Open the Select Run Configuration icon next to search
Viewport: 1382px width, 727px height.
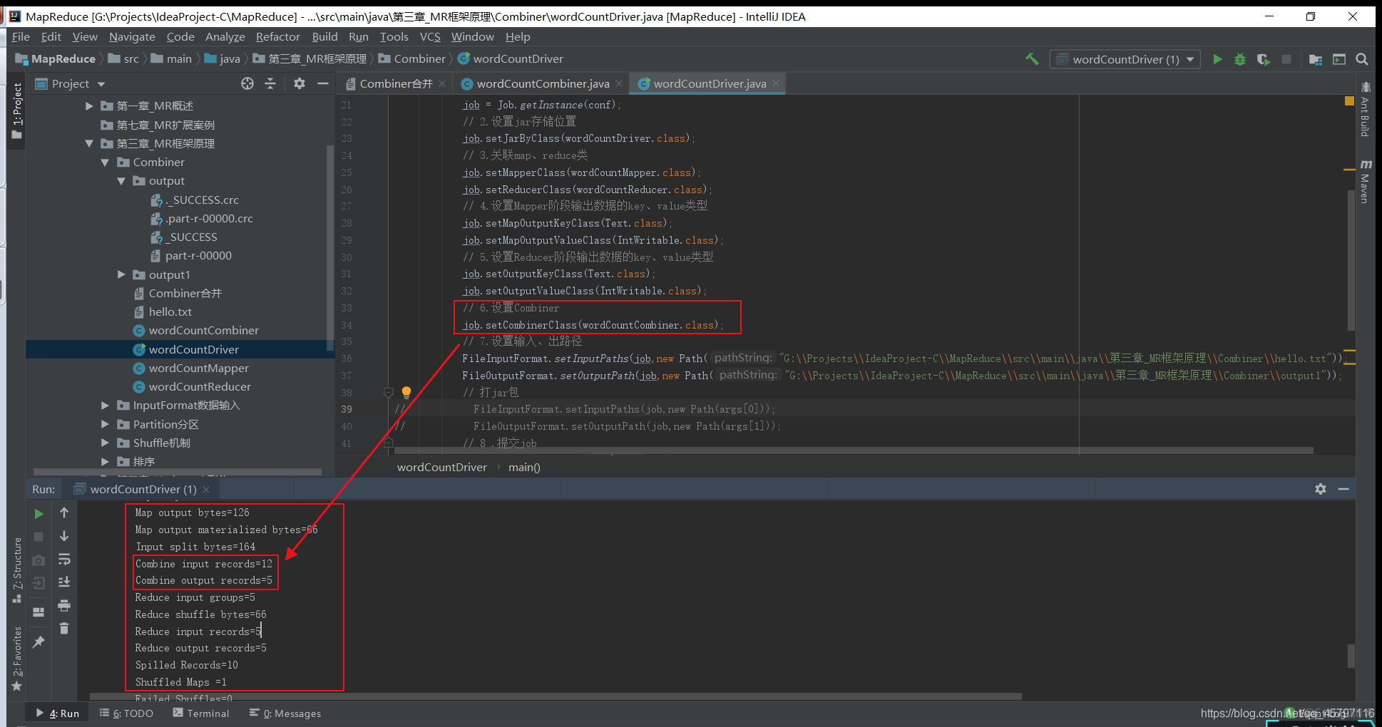(1339, 59)
